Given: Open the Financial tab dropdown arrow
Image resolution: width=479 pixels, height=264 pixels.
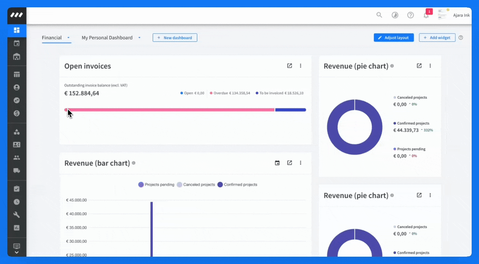Looking at the screenshot, I should [x=68, y=37].
